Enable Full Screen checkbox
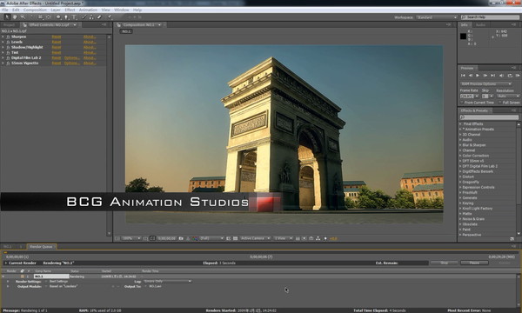Screen dimensions: 522x313 500,103
